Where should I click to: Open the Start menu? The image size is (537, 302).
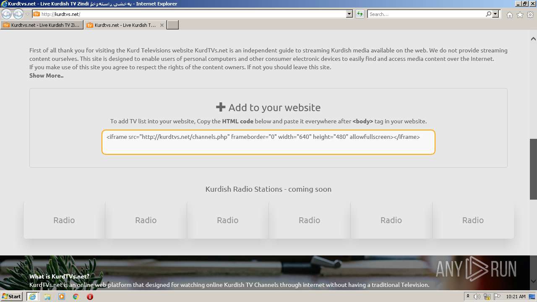click(11, 297)
